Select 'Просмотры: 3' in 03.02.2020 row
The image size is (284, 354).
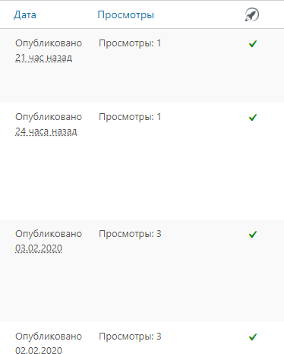tap(130, 234)
